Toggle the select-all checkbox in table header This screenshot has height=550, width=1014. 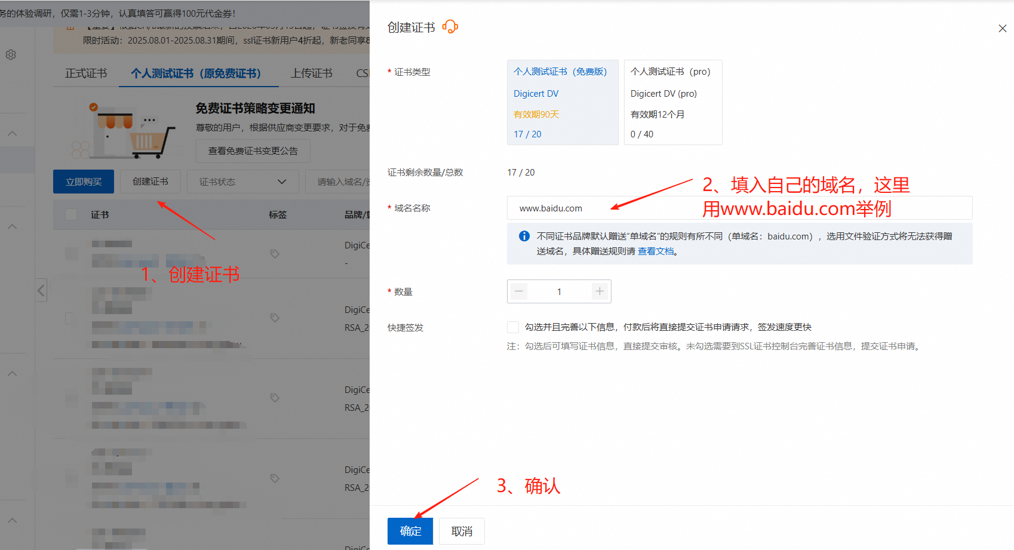(71, 214)
